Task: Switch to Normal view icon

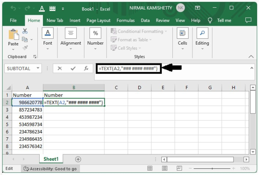Action: click(150, 168)
